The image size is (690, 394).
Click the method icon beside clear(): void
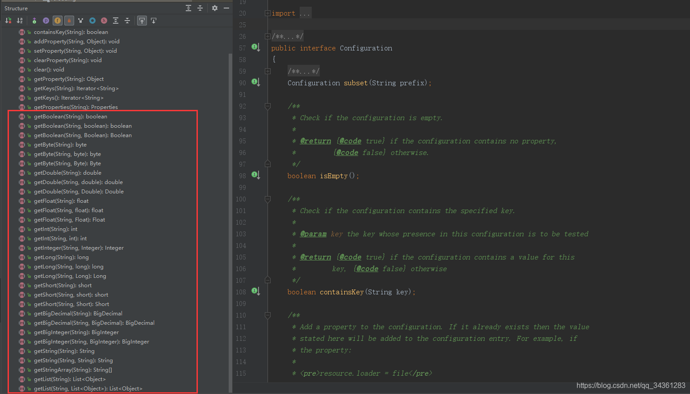pyautogui.click(x=22, y=70)
